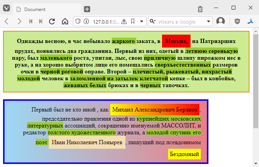
Task: Click the yellow Бездомный label
Action: pos(184,154)
